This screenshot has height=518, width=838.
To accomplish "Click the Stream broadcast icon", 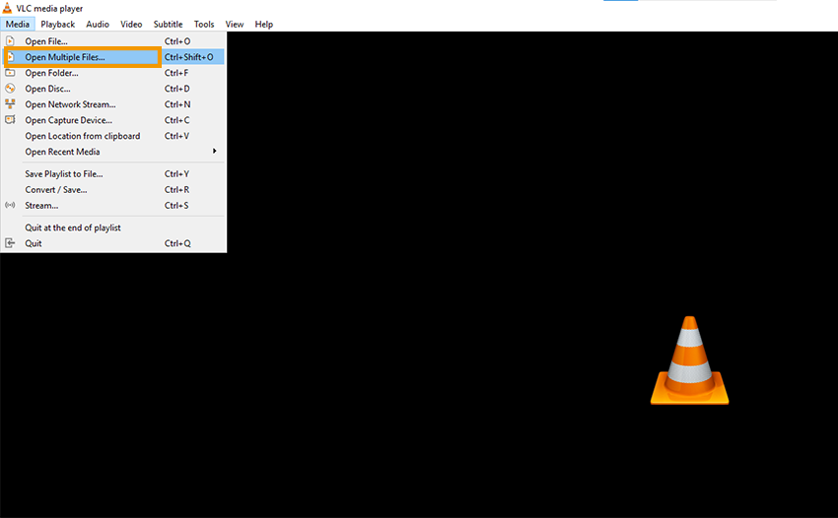I will (x=10, y=205).
